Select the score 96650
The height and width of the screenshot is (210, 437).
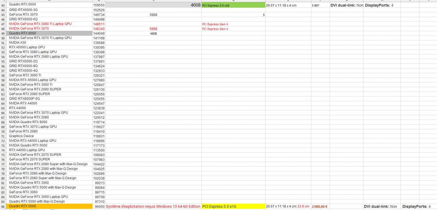(99, 207)
